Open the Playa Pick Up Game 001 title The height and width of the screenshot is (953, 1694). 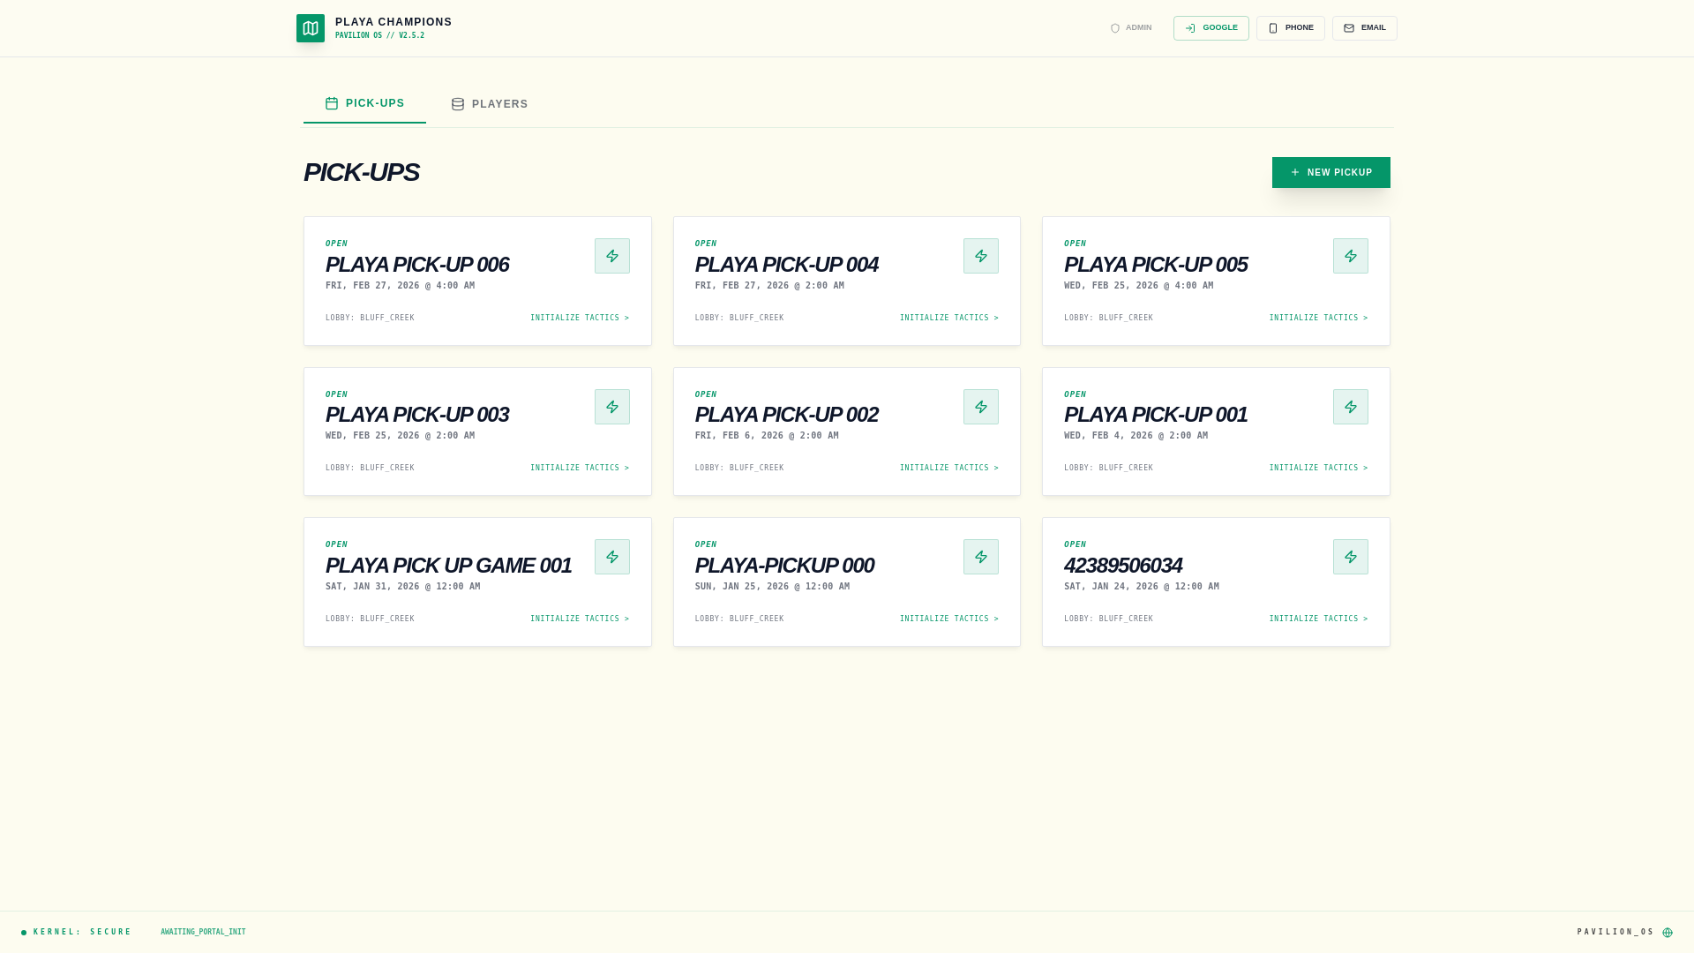pyautogui.click(x=448, y=566)
